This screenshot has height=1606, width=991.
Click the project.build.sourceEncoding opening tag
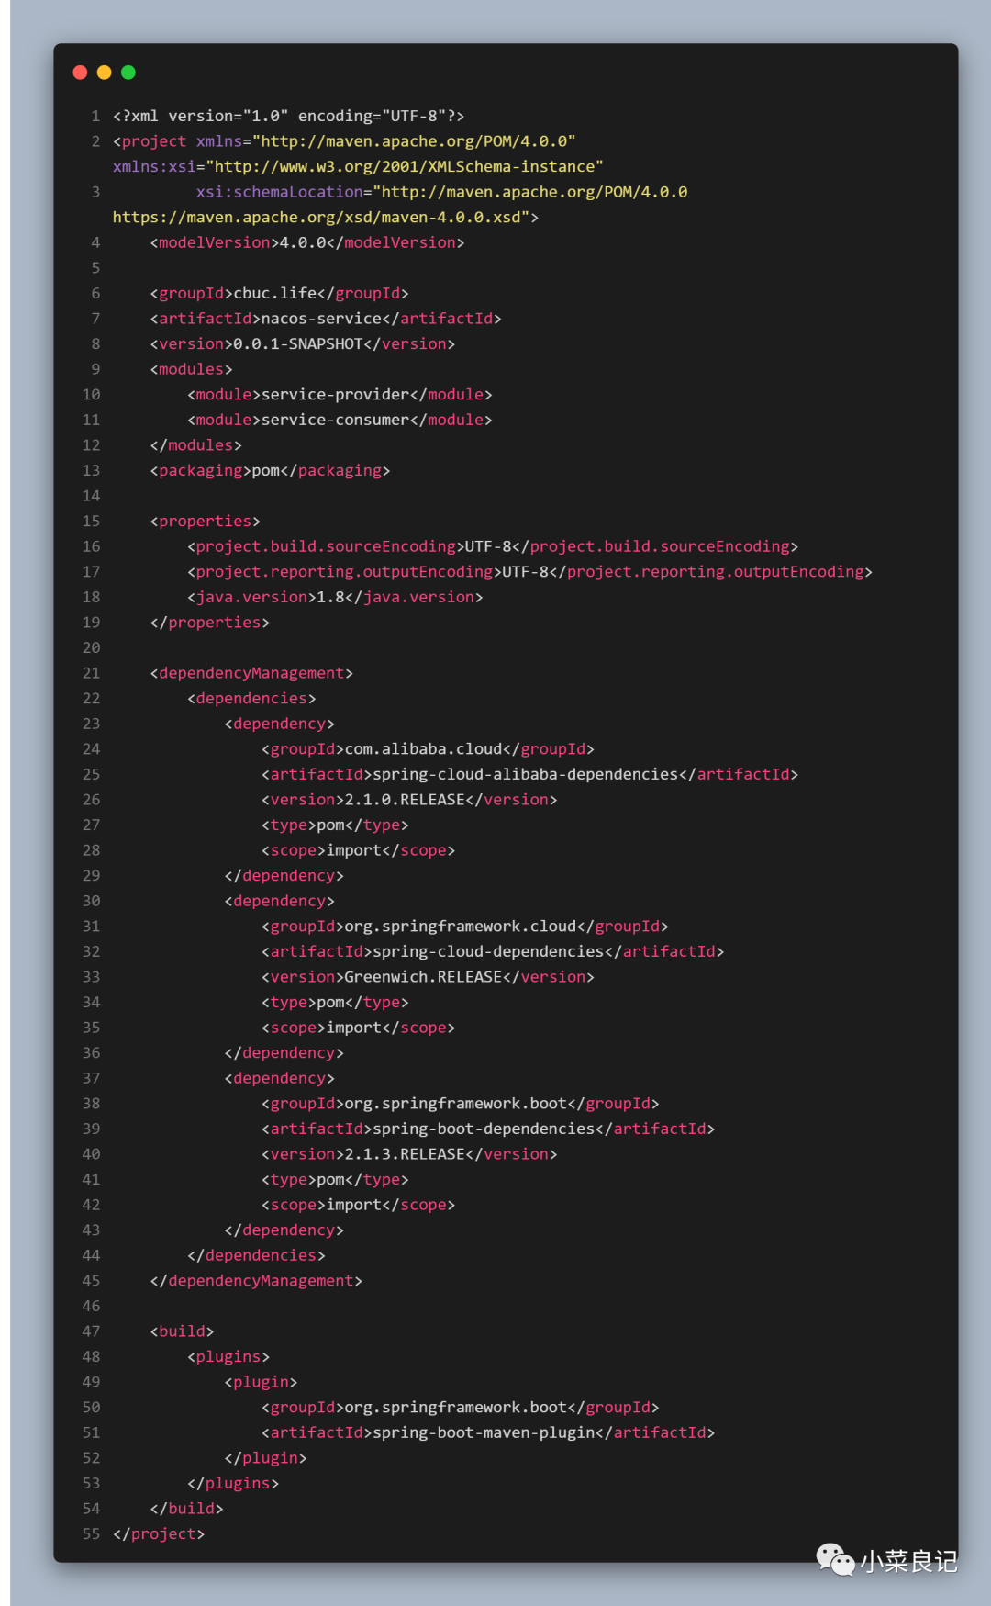pyautogui.click(x=326, y=546)
